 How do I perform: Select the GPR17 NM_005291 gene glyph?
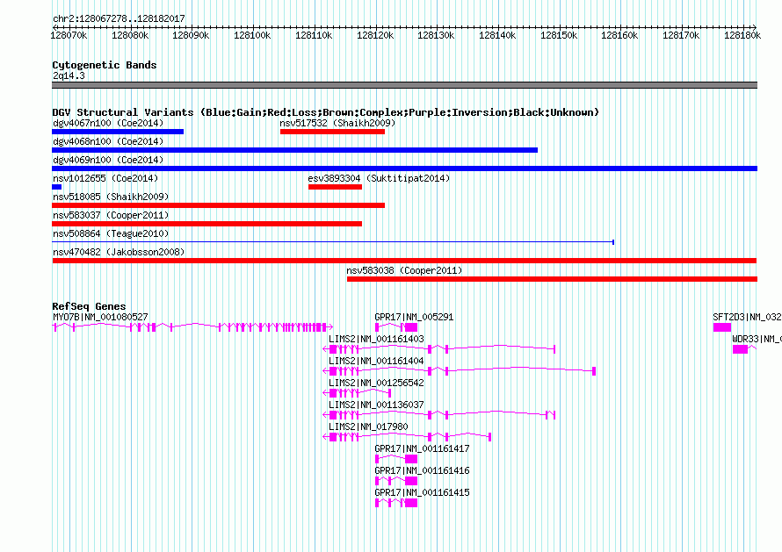(x=396, y=327)
